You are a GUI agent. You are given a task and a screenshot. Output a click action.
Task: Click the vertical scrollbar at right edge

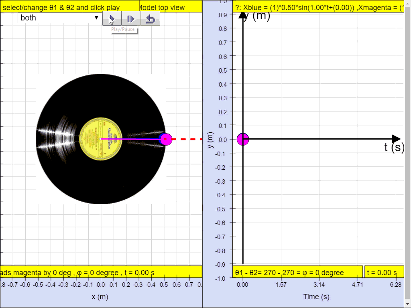click(408, 154)
